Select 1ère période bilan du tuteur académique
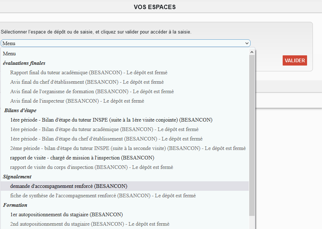The width and height of the screenshot is (322, 229). (x=104, y=129)
